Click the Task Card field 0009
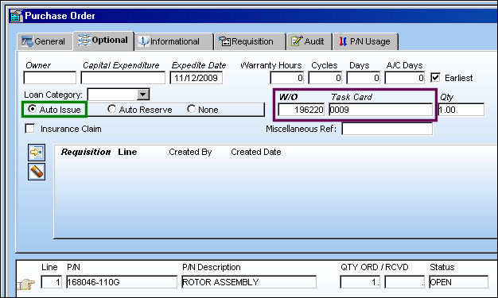This screenshot has height=298, width=498. (381, 110)
